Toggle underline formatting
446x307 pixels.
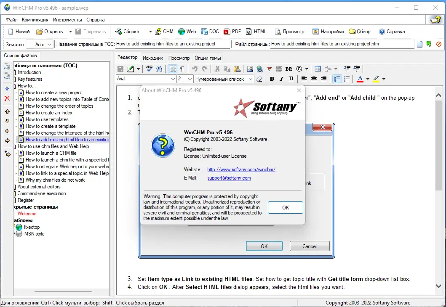click(x=291, y=79)
